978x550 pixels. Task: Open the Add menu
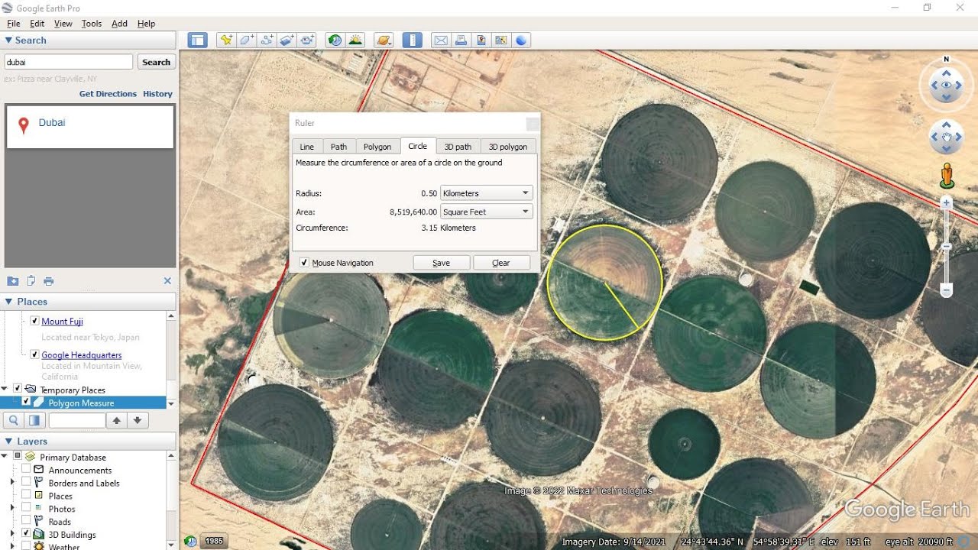[x=119, y=24]
